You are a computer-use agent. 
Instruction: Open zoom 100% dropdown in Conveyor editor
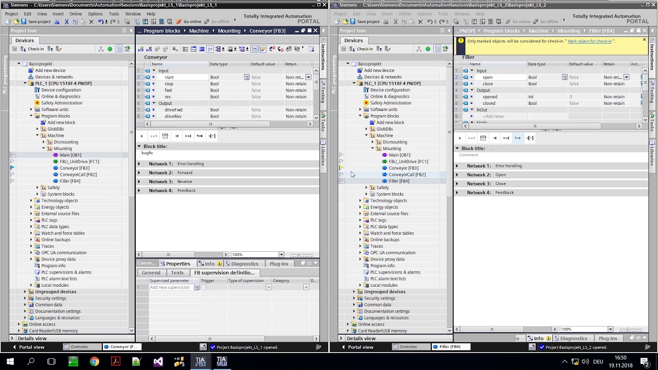point(281,254)
